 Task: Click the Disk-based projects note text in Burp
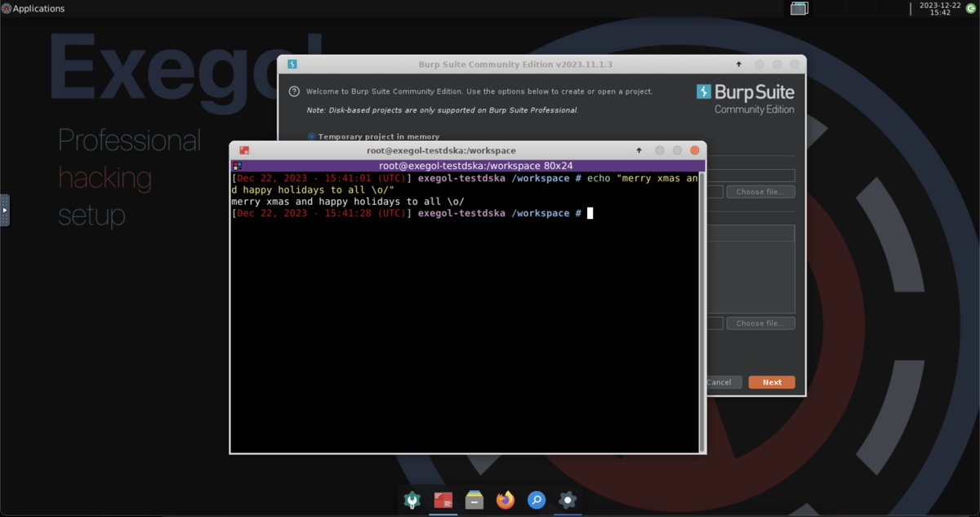point(442,109)
